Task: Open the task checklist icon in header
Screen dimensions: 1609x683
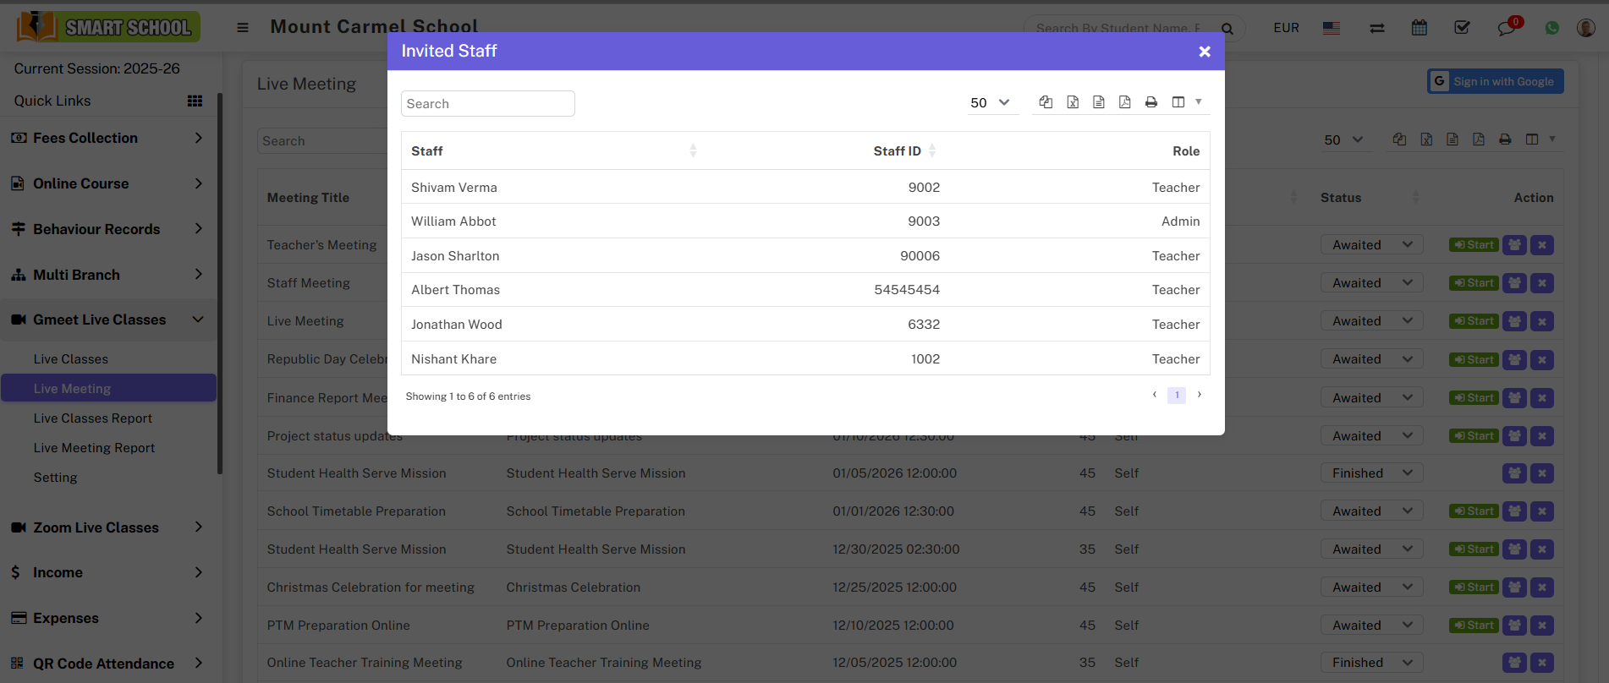Action: click(1462, 28)
